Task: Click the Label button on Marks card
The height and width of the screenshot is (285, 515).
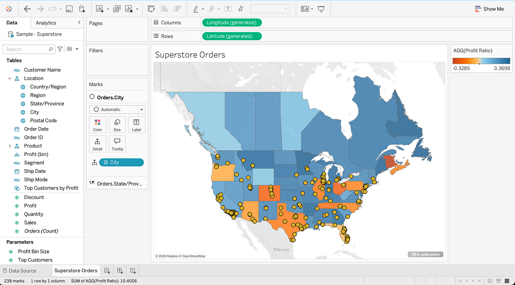Action: tap(137, 125)
